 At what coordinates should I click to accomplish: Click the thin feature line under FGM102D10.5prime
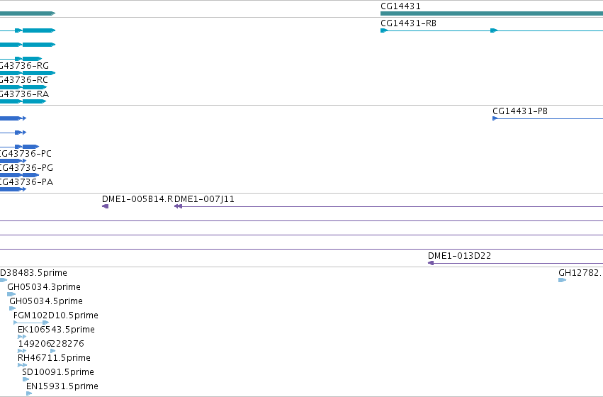(30, 323)
